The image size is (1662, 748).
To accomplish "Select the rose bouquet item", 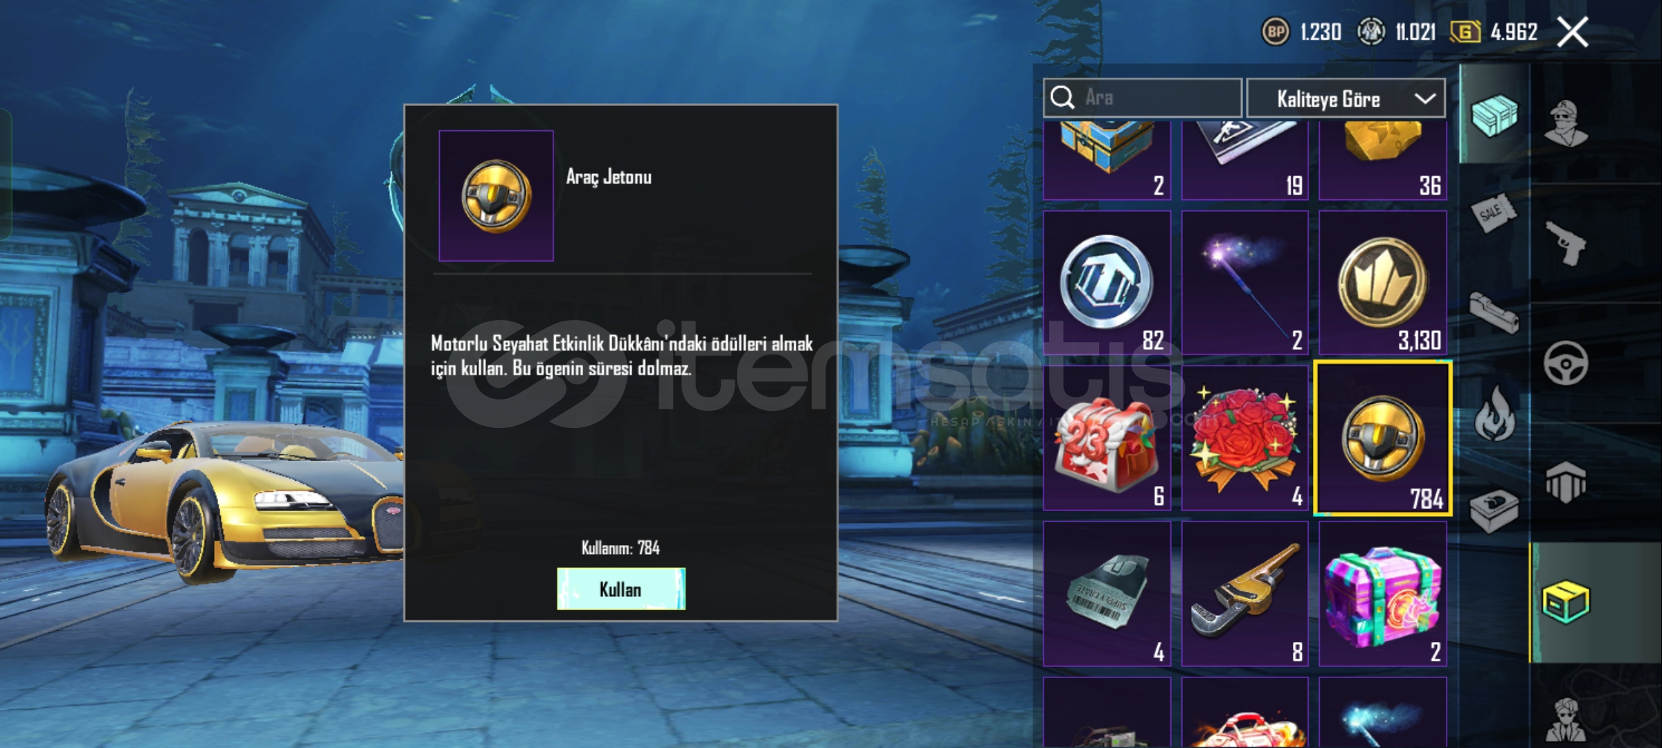I will point(1244,438).
